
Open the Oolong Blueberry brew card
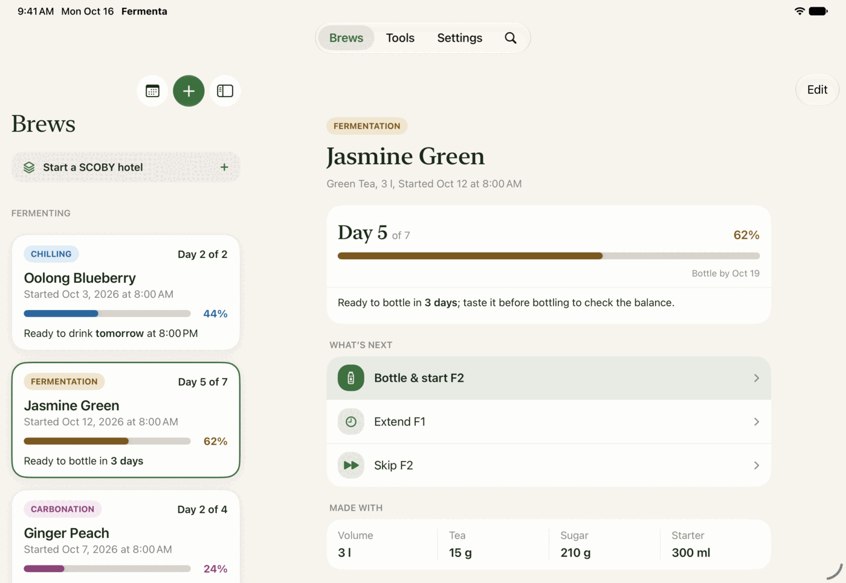(126, 292)
